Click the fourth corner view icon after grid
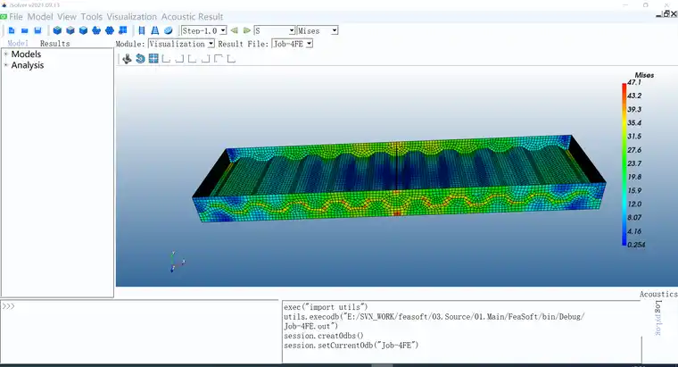 coord(205,59)
